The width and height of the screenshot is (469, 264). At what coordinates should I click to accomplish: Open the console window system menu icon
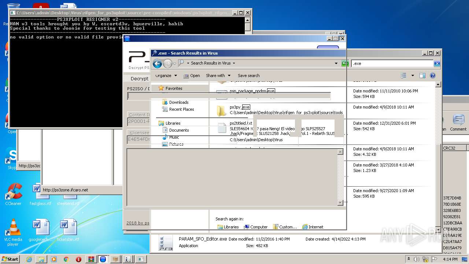coord(13,13)
